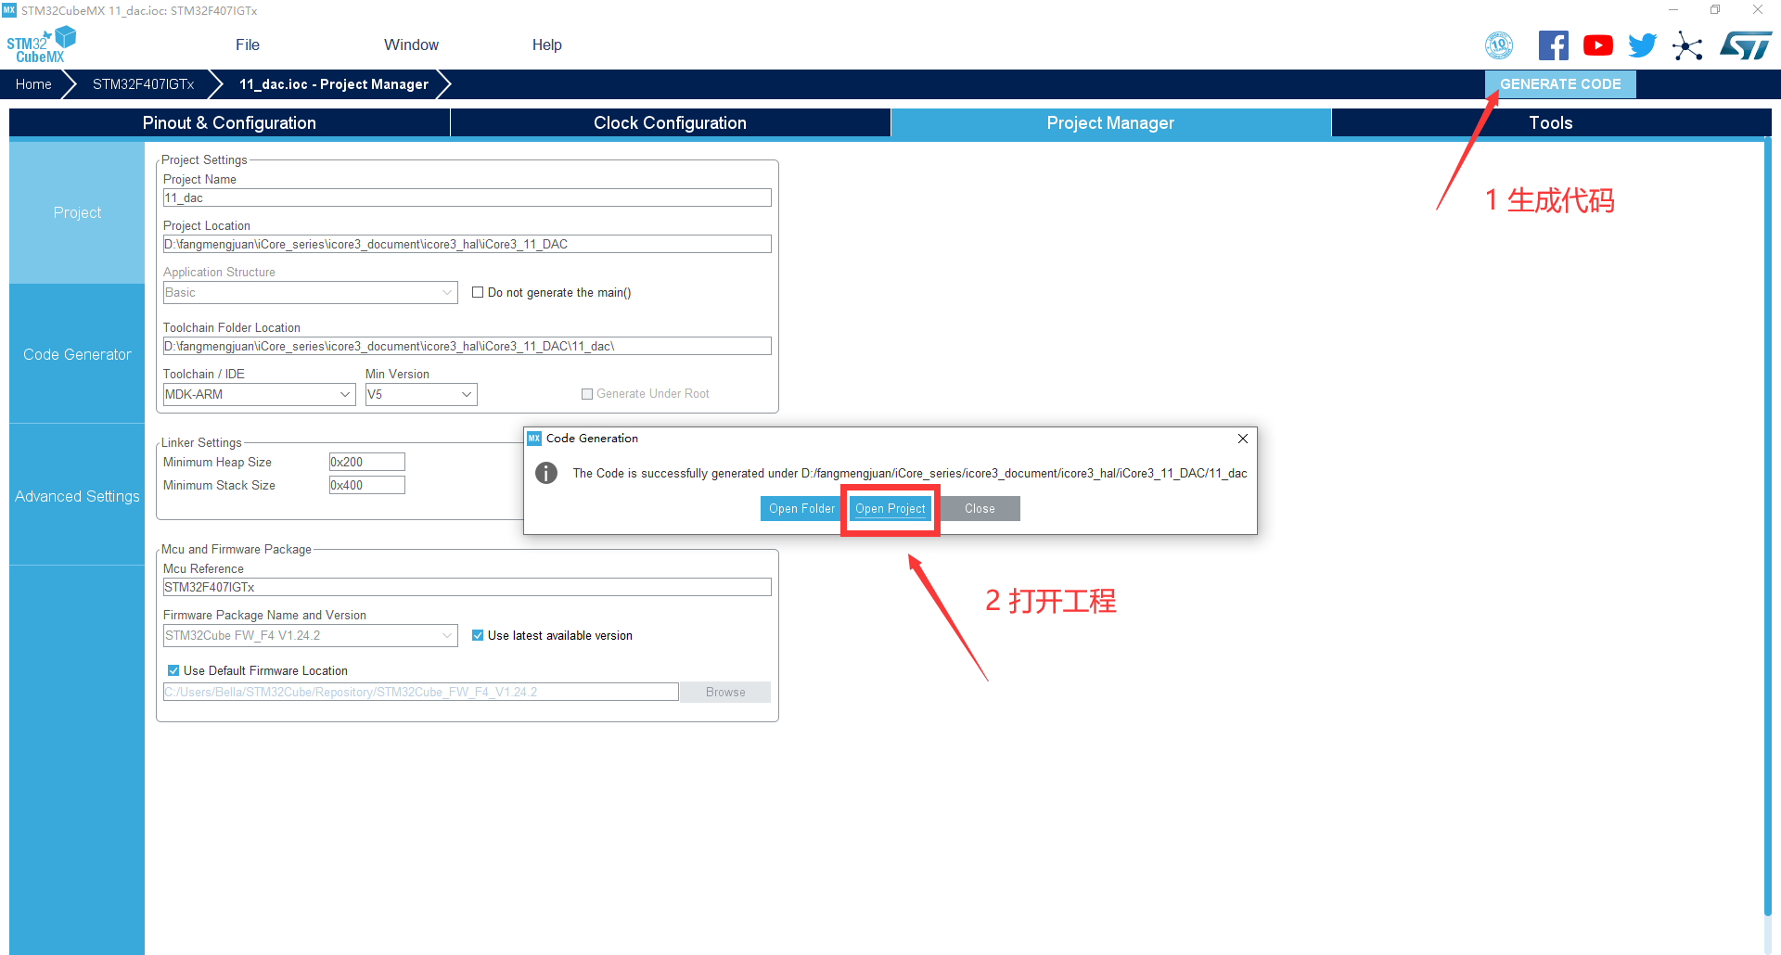This screenshot has width=1781, height=955.
Task: Open the 10th anniversary badge icon
Action: pos(1499,45)
